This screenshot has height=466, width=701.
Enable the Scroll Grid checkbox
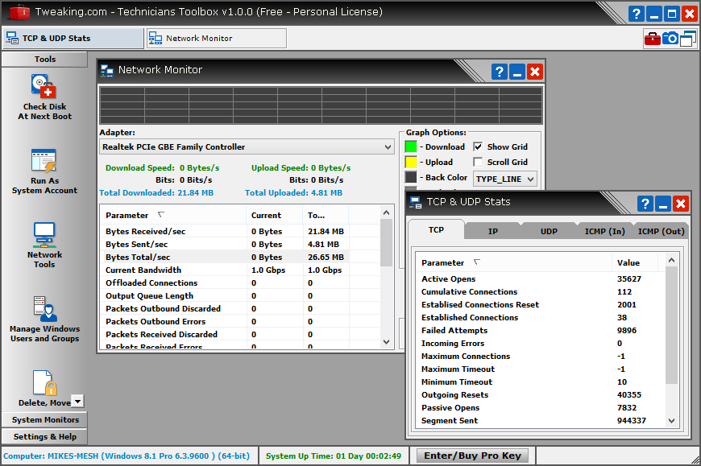[478, 162]
